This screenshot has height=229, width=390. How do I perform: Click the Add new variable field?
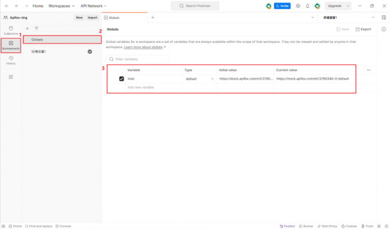[x=154, y=88]
